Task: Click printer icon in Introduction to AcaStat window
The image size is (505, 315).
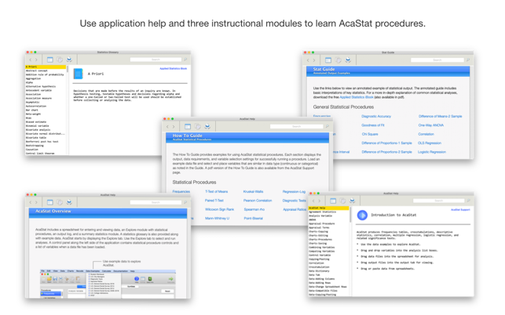Action: pyautogui.click(x=353, y=201)
